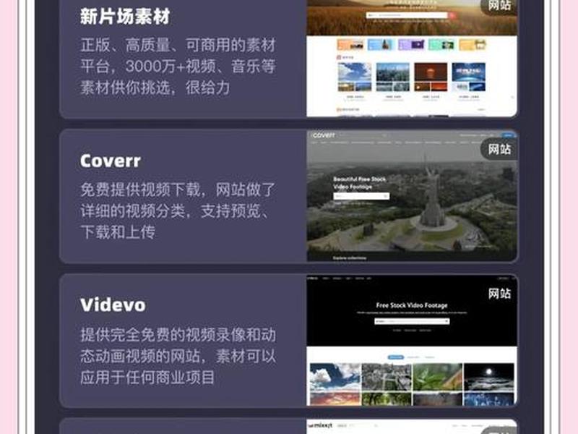
Task: Select the Coverr description paragraph
Action: coord(178,210)
